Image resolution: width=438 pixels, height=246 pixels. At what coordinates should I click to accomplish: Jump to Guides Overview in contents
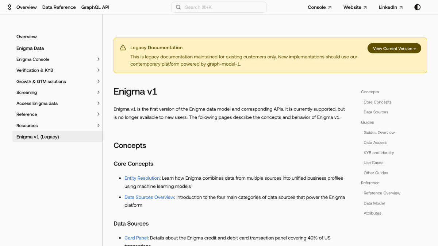379,133
